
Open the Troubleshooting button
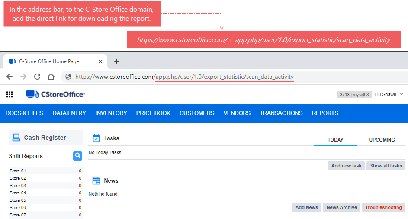tap(383, 207)
